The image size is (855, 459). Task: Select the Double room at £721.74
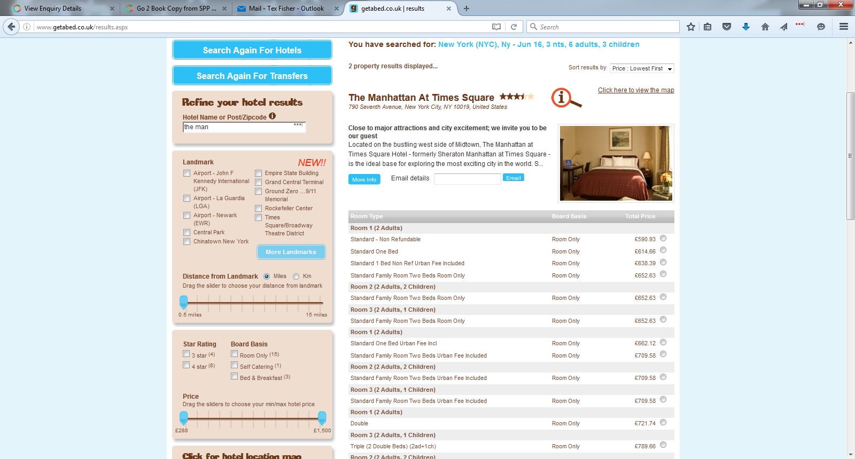[x=663, y=422]
